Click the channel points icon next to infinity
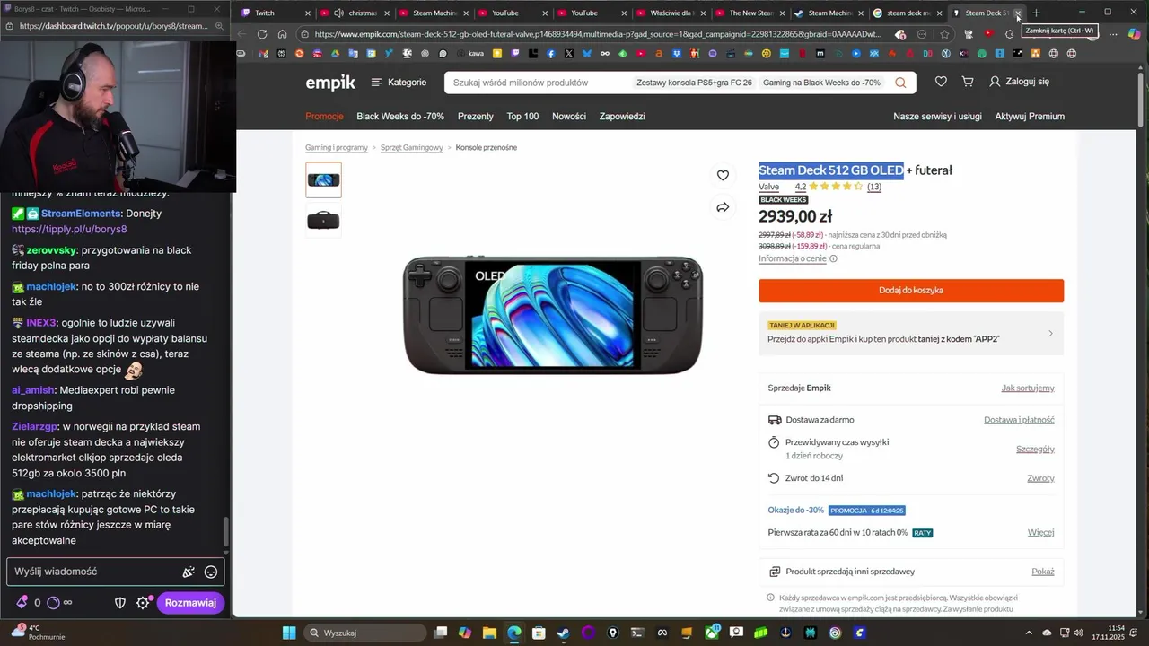The height and width of the screenshot is (646, 1149). click(53, 603)
